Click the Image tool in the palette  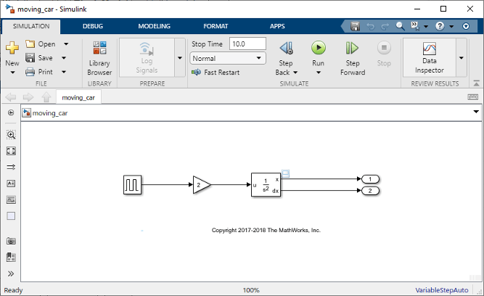click(11, 200)
